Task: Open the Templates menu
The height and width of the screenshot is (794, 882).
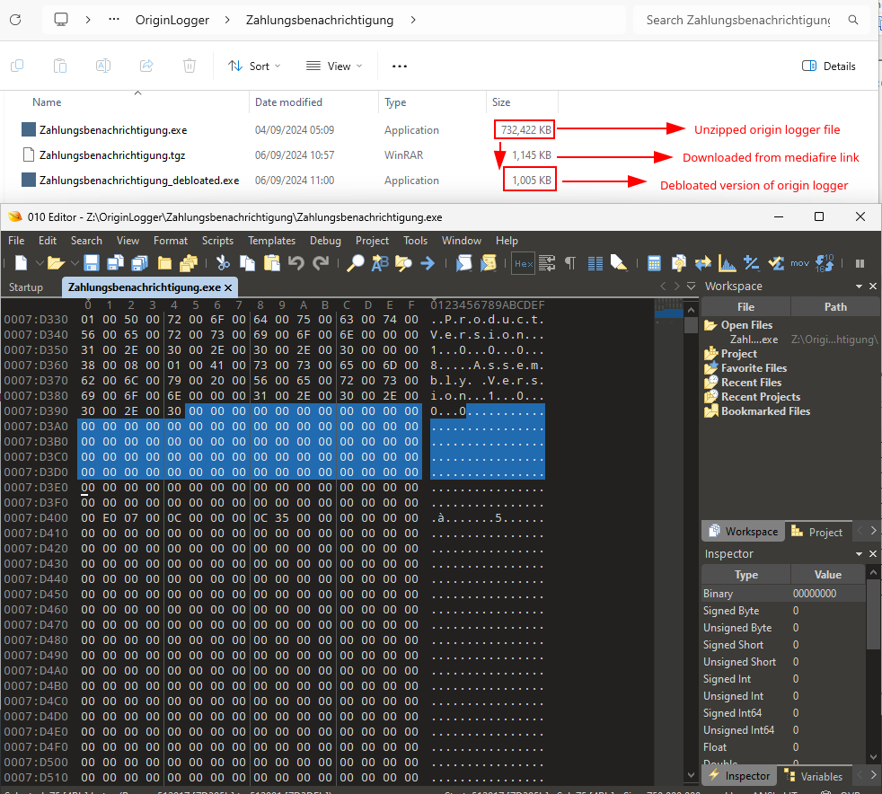Action: [x=271, y=240]
